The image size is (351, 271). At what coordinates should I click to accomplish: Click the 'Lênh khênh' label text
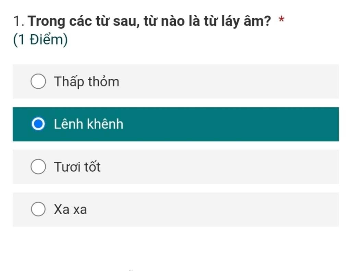89,124
